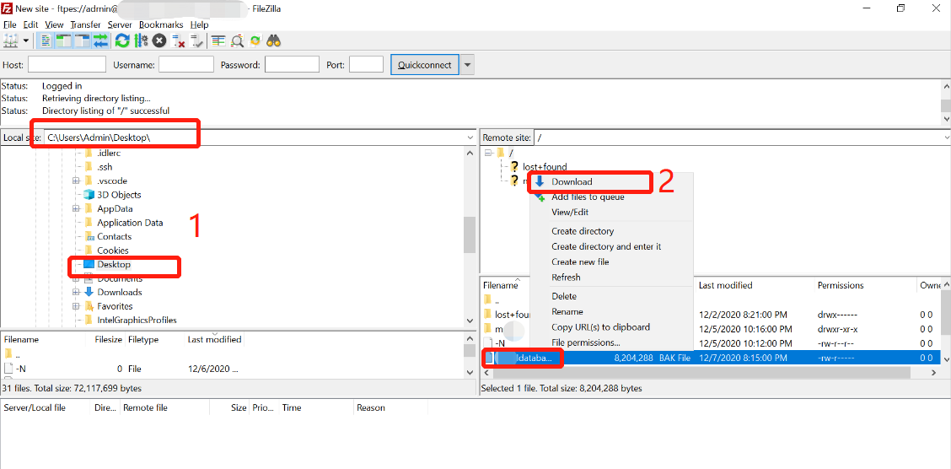
Task: Expand the Favorites folder node
Action: (76, 306)
